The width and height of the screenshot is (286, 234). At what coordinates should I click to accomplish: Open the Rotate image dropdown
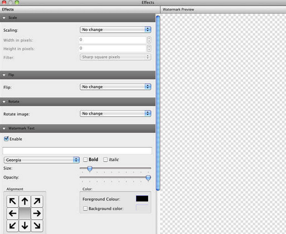(115, 114)
